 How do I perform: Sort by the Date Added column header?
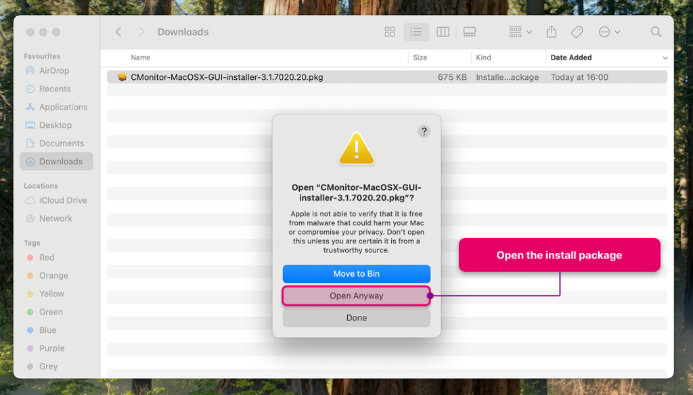[571, 57]
